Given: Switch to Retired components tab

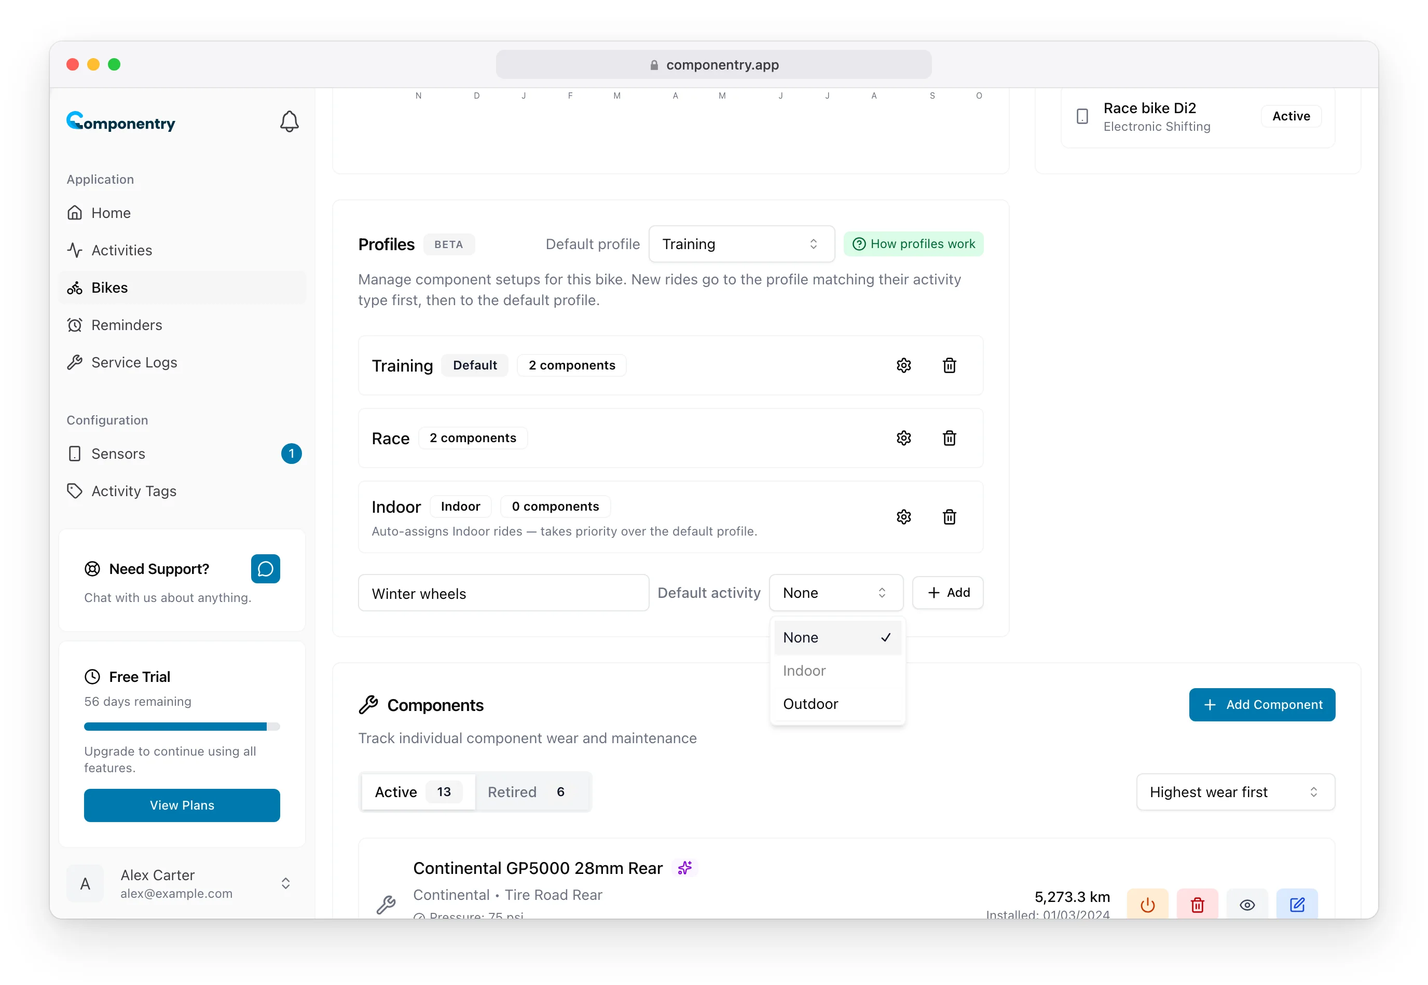Looking at the screenshot, I should point(532,792).
